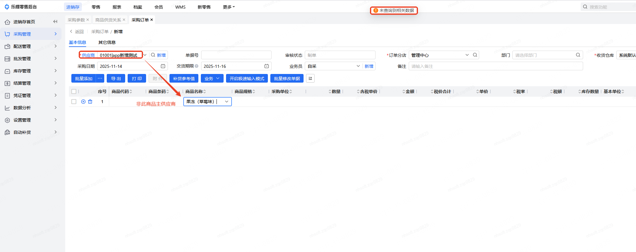The height and width of the screenshot is (252, 636).
Task: Switch to the 基本信息 tab
Action: click(78, 42)
